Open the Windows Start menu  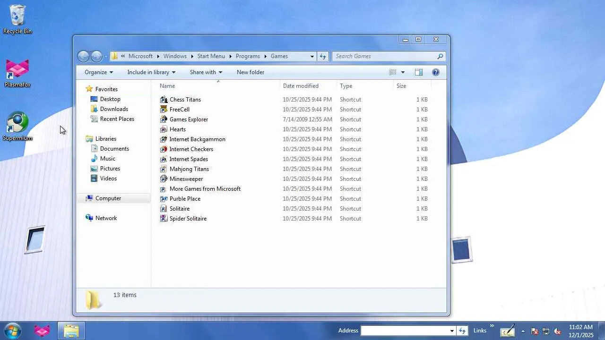click(12, 331)
